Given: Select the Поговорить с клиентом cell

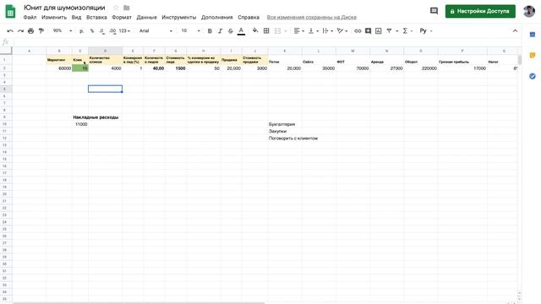Looking at the screenshot, I should tap(293, 138).
